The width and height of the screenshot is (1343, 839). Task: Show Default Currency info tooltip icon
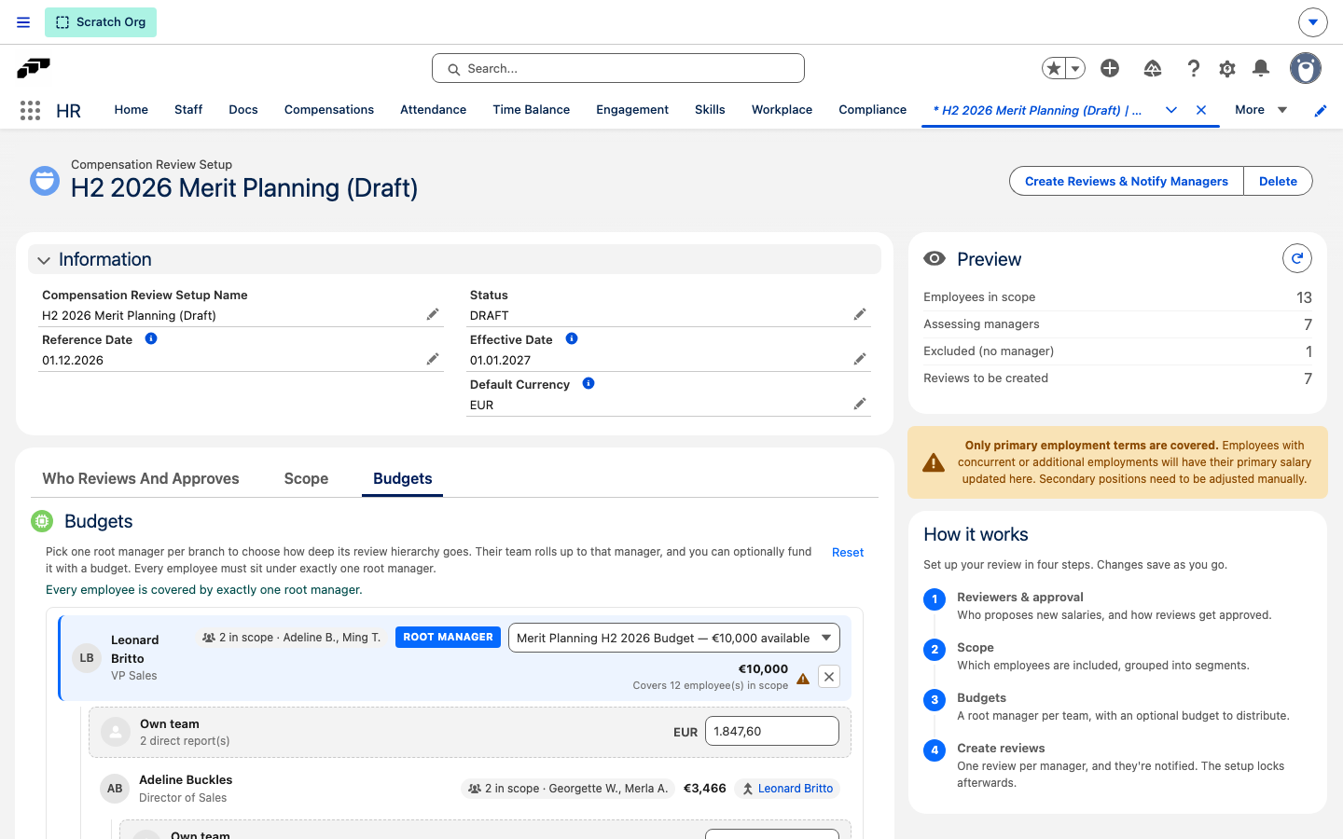coord(588,383)
